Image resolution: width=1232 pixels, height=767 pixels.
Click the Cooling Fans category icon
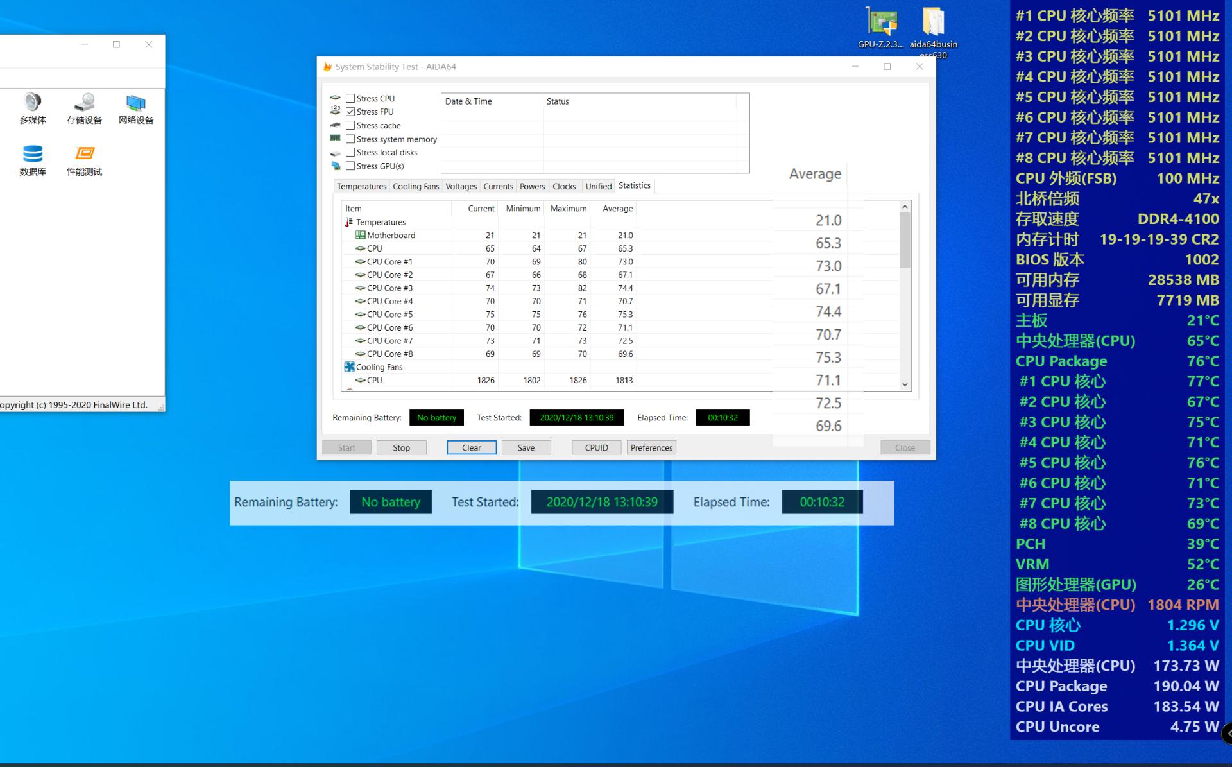350,367
